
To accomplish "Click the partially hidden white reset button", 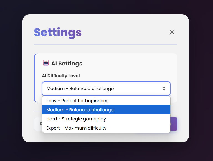I will click(38, 124).
